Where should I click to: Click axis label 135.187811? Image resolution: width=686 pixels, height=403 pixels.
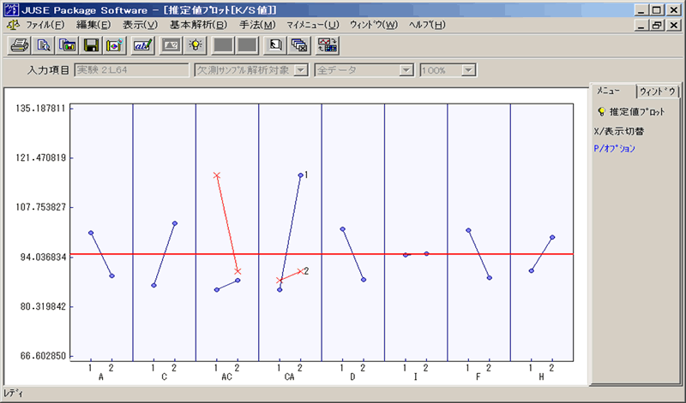[40, 109]
